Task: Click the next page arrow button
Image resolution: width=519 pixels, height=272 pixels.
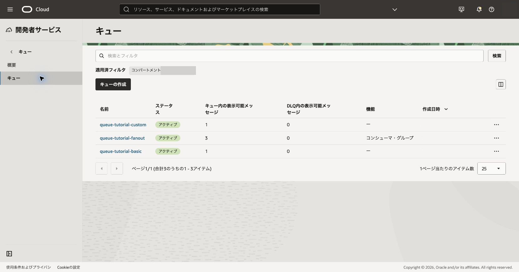Action: tap(117, 169)
